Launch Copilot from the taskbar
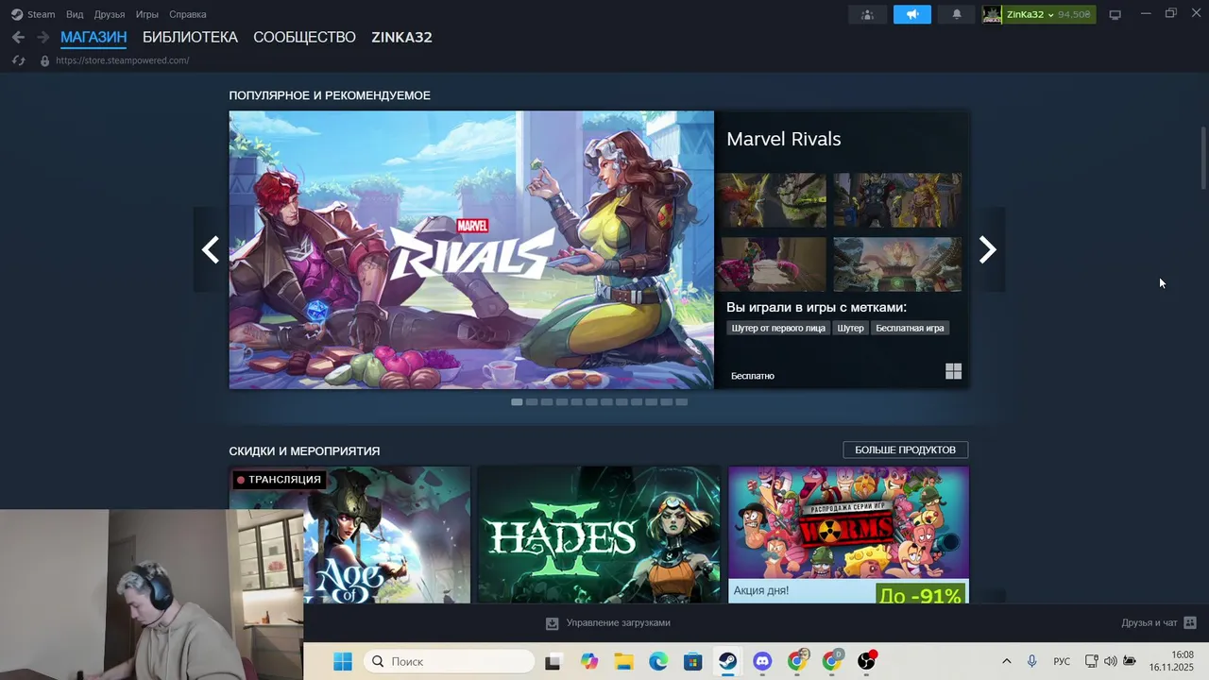This screenshot has width=1209, height=680. 589,661
